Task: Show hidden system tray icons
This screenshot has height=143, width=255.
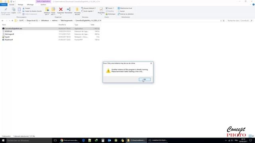Action: tap(226, 140)
